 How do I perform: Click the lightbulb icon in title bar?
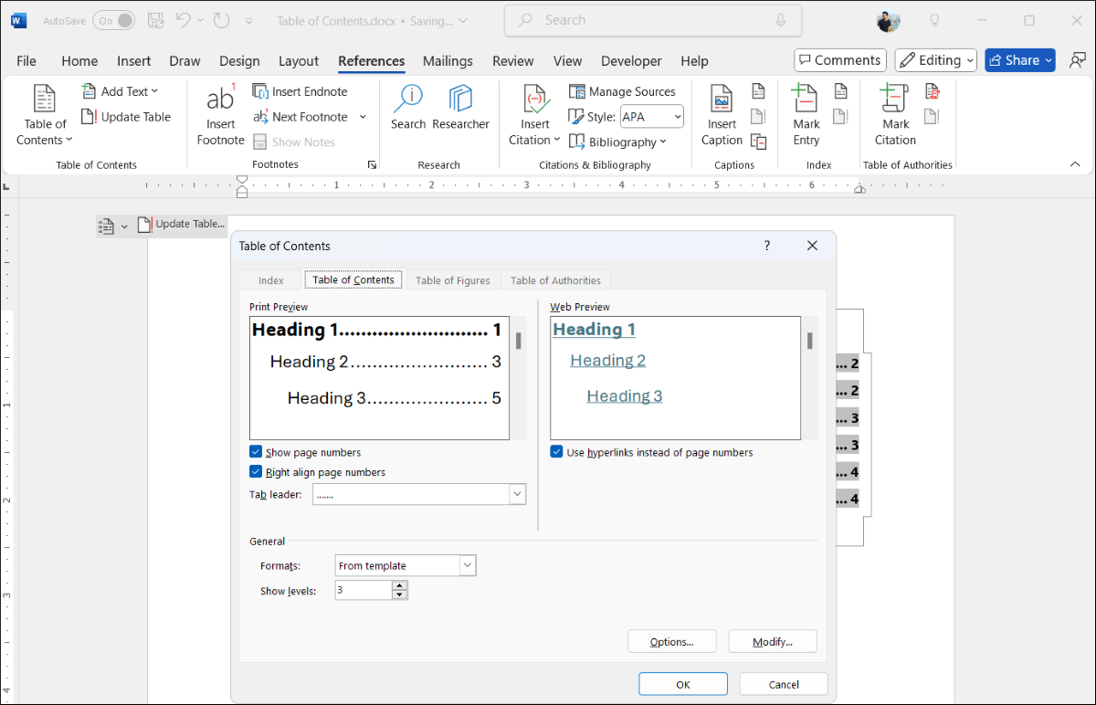click(x=934, y=20)
